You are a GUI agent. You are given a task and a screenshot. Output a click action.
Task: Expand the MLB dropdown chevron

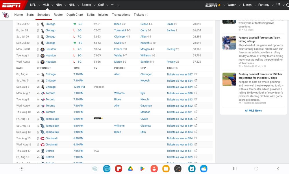[x=52, y=5]
